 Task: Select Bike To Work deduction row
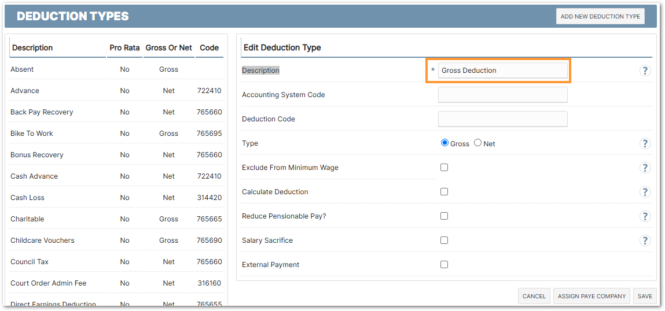[x=32, y=134]
